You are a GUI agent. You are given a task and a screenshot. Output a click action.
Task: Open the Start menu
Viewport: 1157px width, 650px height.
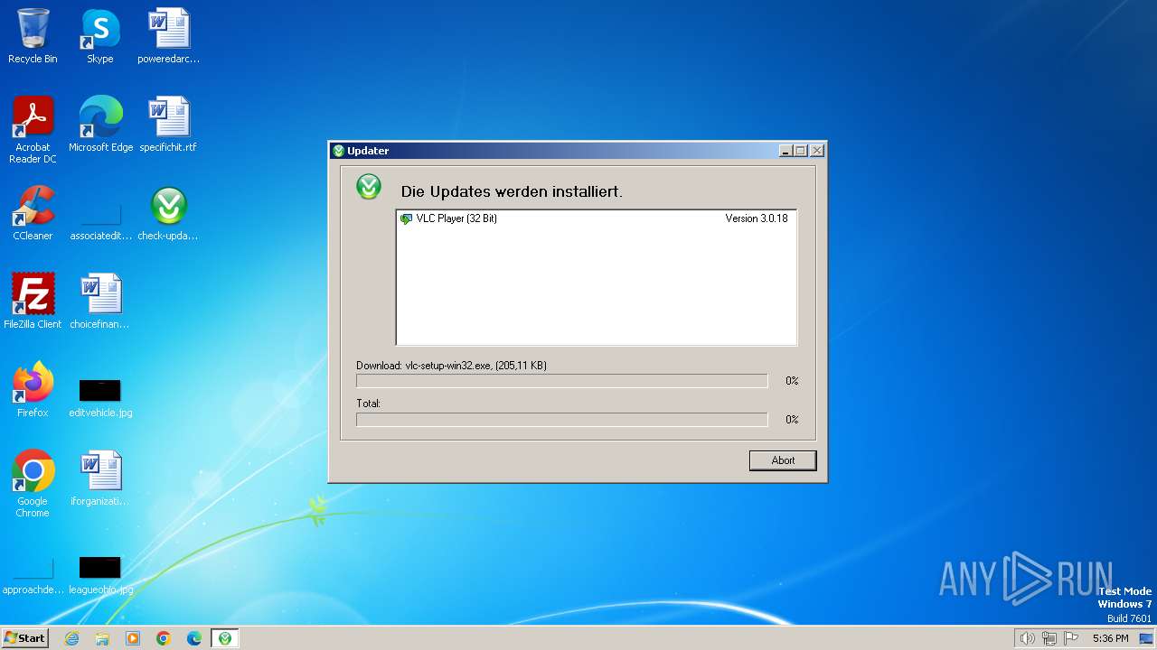(x=25, y=638)
